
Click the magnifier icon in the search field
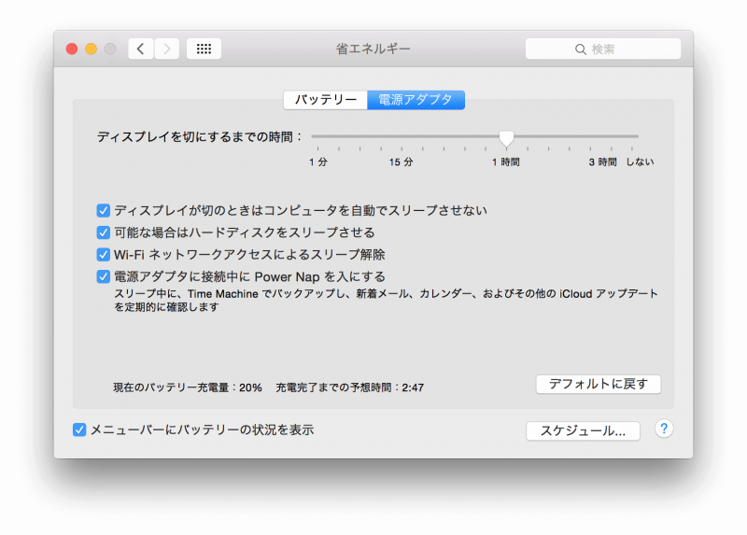[580, 49]
